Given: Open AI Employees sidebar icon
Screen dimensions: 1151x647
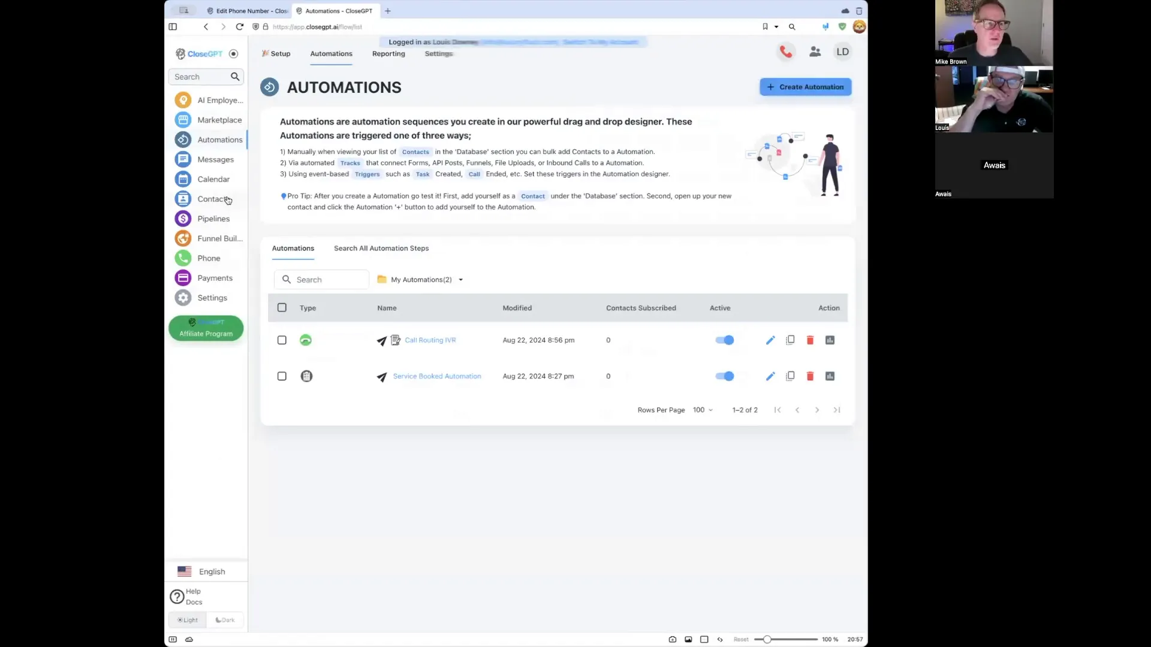Looking at the screenshot, I should click(183, 100).
